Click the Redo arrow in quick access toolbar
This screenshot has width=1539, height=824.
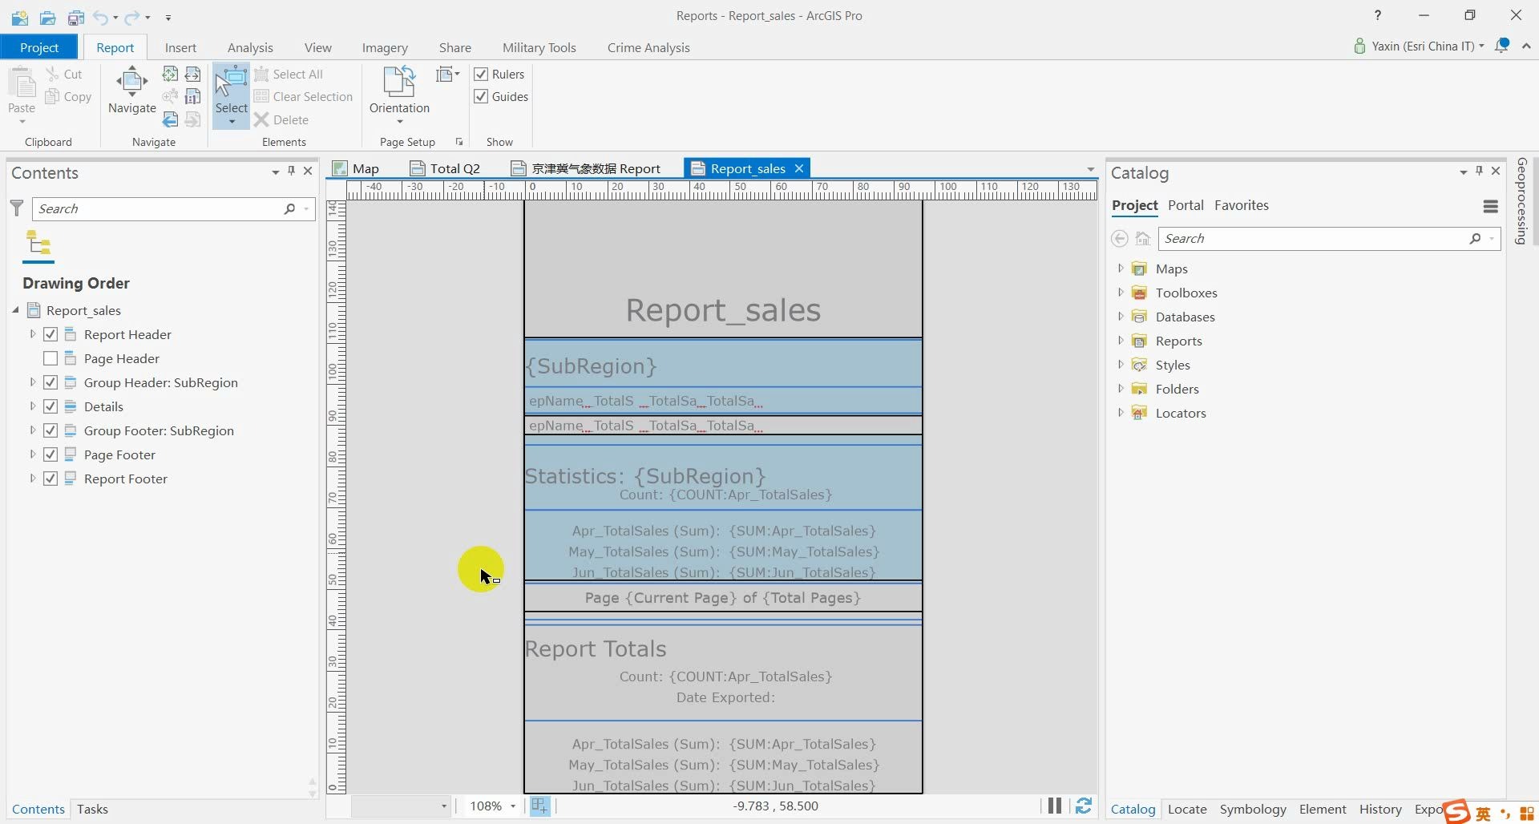(x=131, y=17)
